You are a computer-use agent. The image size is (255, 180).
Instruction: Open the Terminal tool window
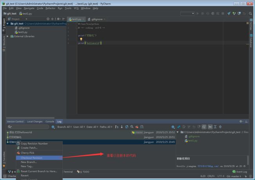click(x=68, y=172)
